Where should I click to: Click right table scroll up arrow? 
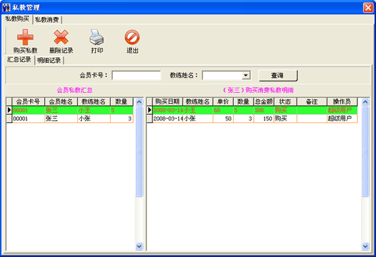point(365,102)
